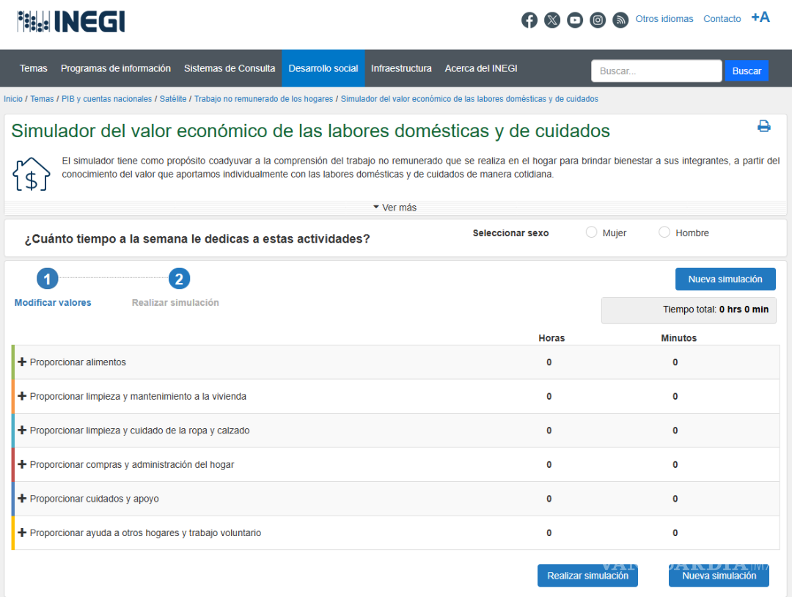The height and width of the screenshot is (597, 792).
Task: Select step 2 Realizar simulación indicator
Action: [x=179, y=279]
